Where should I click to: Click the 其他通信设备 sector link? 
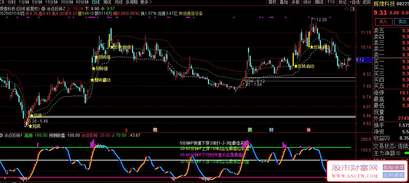pyautogui.click(x=191, y=13)
